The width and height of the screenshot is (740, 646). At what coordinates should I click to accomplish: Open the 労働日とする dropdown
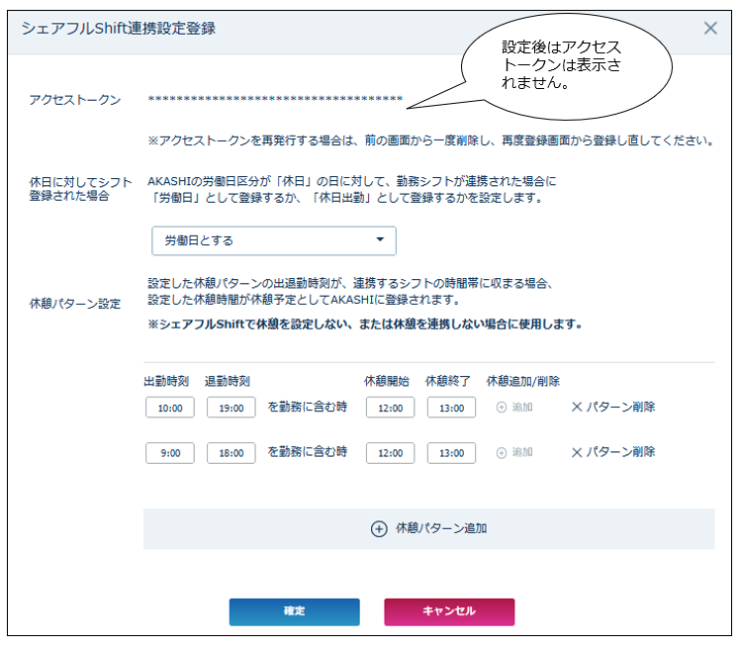click(273, 240)
